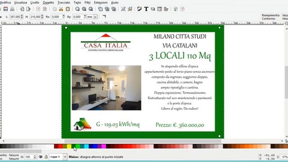Zoom to fit page icon
The image size is (288, 162).
pyautogui.click(x=90, y=9)
